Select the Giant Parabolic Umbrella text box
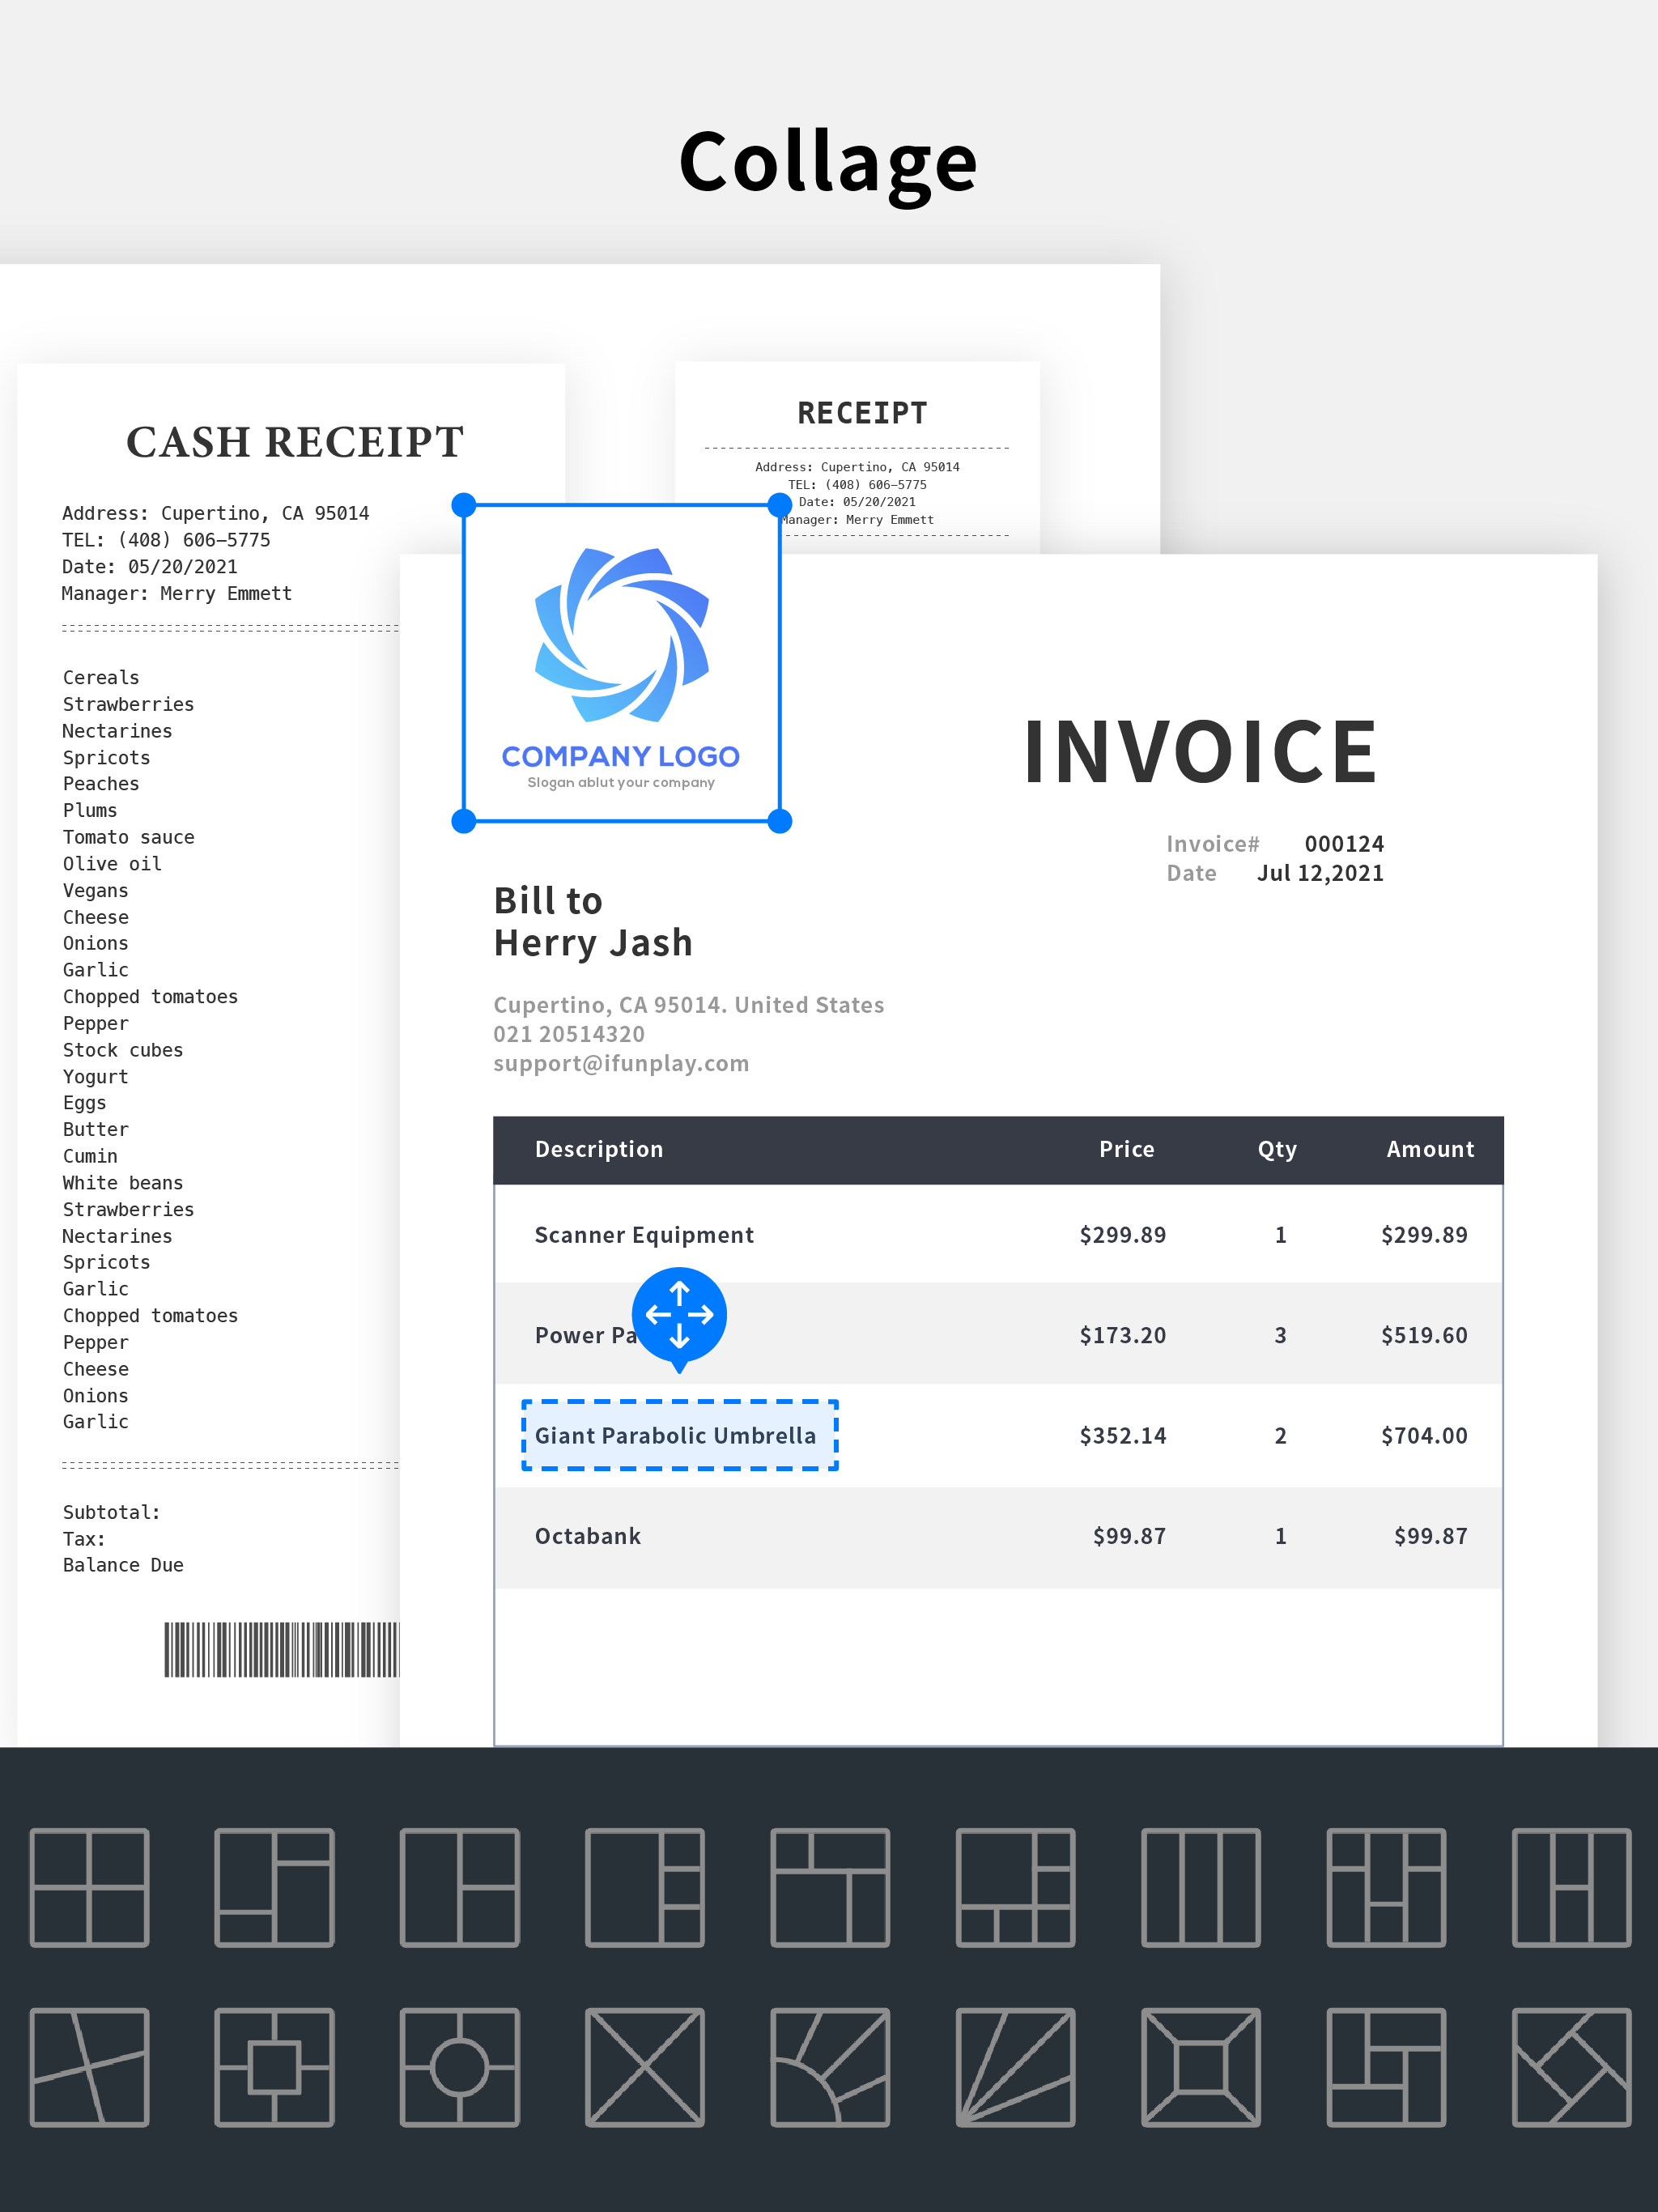Viewport: 1658px width, 2212px height. (679, 1435)
